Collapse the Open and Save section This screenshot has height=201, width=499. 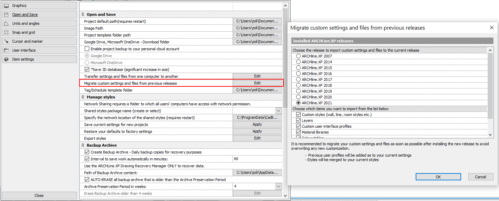click(83, 14)
